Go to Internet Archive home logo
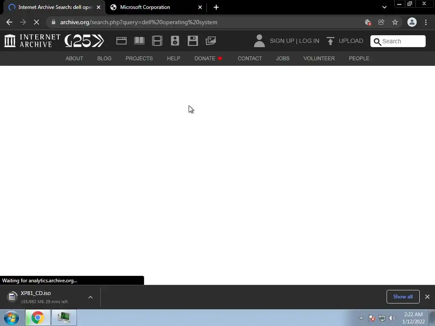This screenshot has width=435, height=326. 32,41
